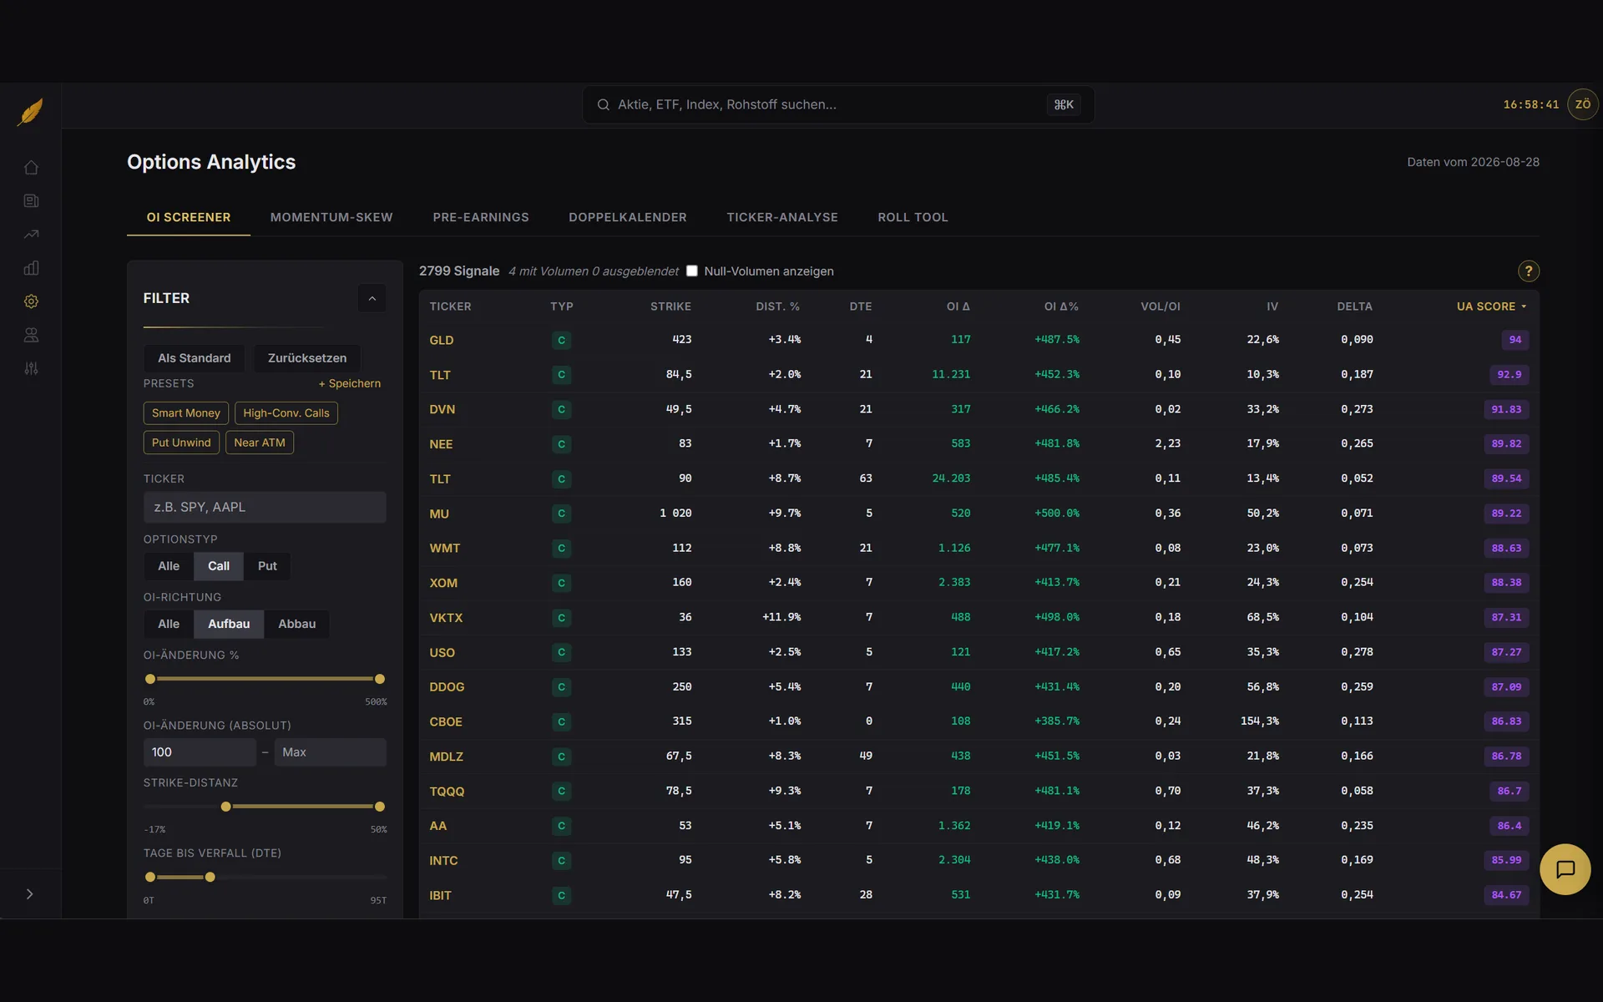
Task: Select Put option type
Action: (267, 566)
